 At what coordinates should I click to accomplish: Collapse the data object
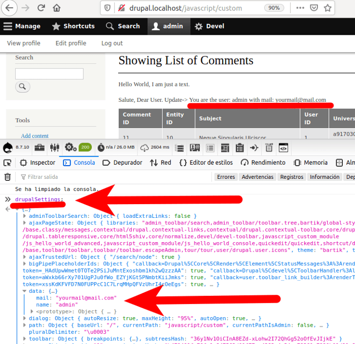25,291
